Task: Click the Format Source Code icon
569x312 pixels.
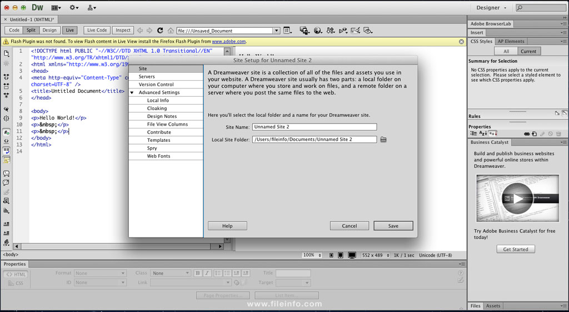Action: point(6,242)
